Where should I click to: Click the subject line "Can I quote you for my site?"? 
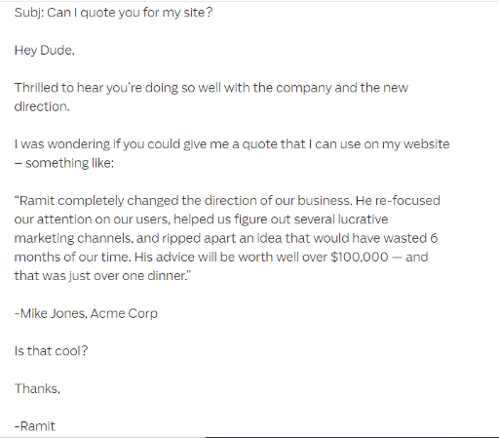point(130,13)
